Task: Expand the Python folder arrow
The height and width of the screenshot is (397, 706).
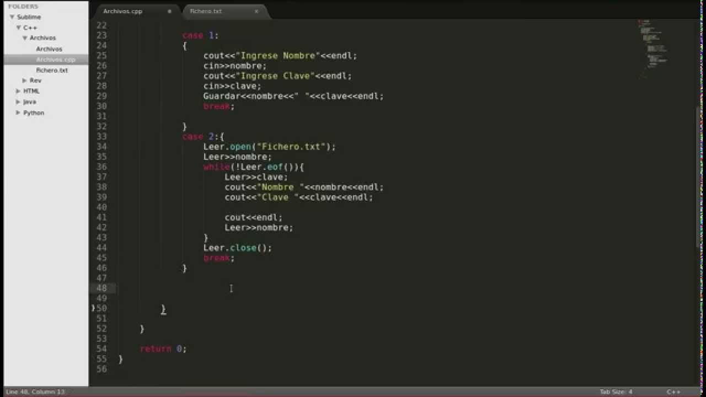Action: [x=18, y=112]
